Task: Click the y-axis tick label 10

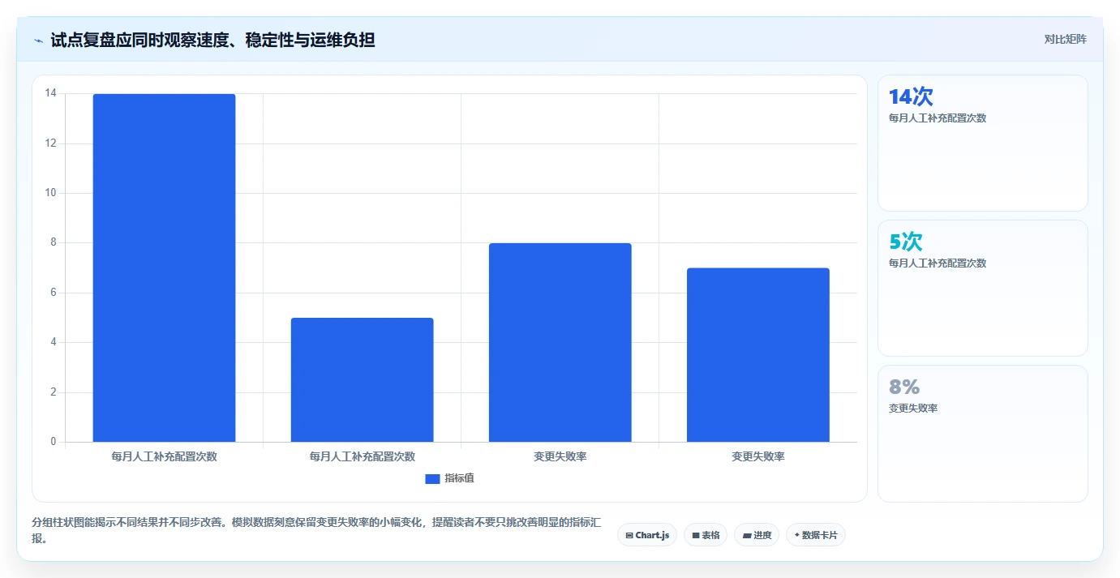Action: pyautogui.click(x=51, y=193)
